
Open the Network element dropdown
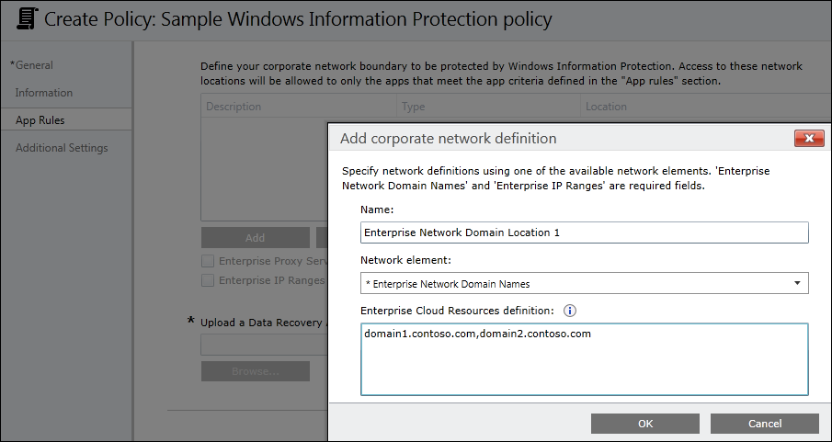point(584,283)
